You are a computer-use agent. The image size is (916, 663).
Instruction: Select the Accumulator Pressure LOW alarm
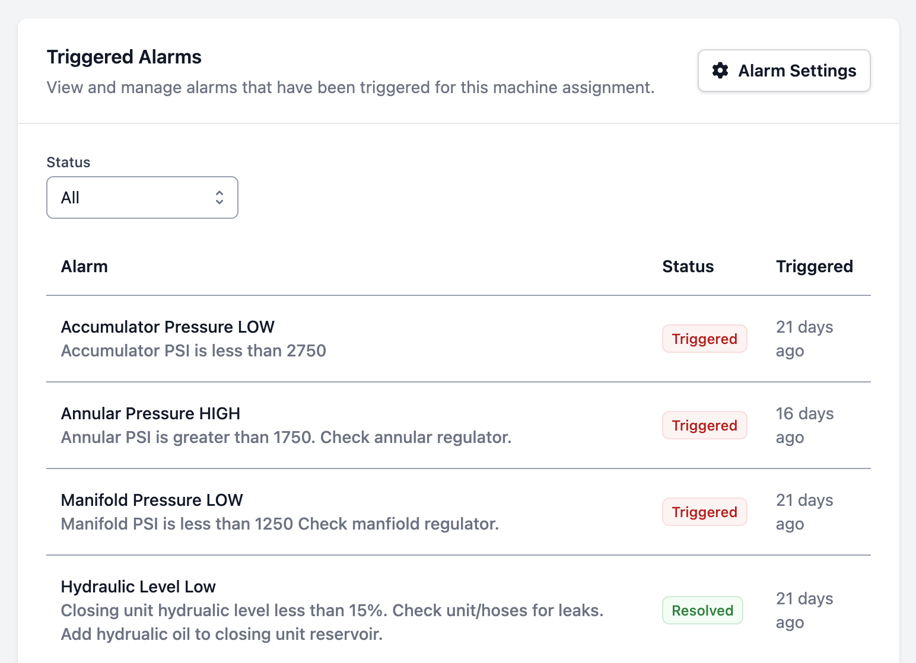[x=168, y=327]
